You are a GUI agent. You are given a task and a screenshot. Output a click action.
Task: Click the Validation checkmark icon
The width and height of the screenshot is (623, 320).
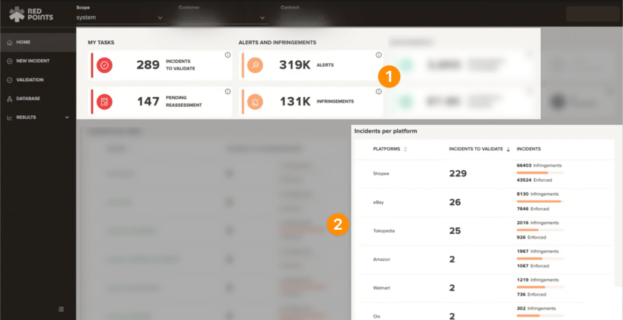pos(9,80)
